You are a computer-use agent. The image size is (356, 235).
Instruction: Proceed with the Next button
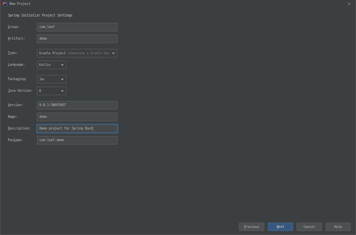pos(281,227)
